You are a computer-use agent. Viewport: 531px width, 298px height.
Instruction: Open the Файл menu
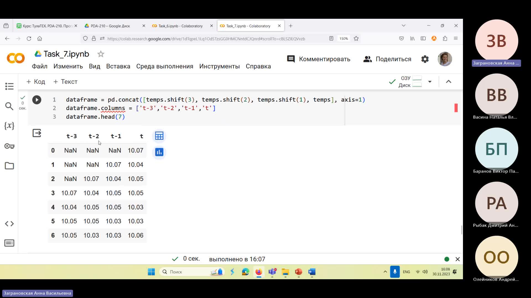(40, 66)
